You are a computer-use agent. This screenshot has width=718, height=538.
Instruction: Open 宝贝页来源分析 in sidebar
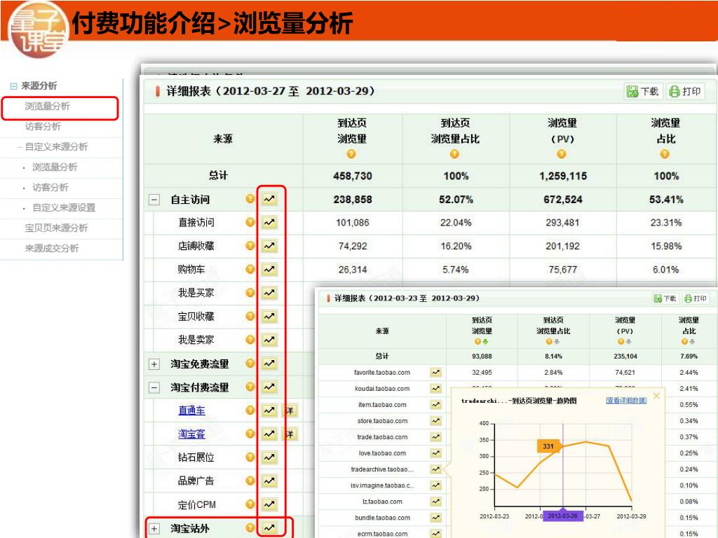[56, 228]
